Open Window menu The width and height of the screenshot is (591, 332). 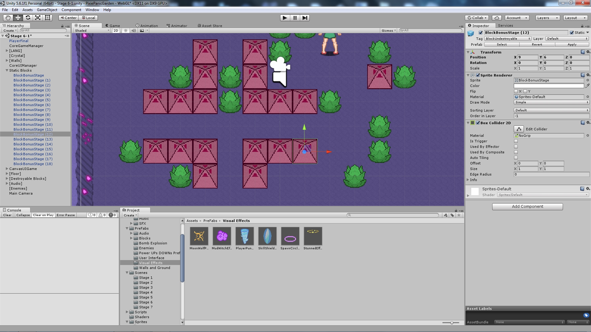click(92, 10)
